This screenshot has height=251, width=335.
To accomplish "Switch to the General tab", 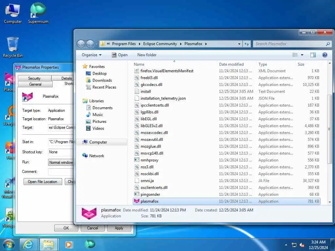I will (x=35, y=84).
